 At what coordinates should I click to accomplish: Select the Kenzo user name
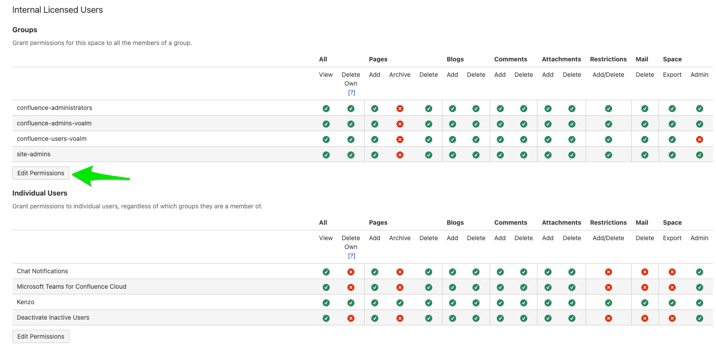click(x=26, y=302)
